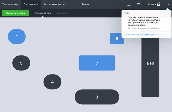Image resolution: width=172 pixels, height=112 pixels.
Task: Click the warning icon in the offline notice
Action: click(x=125, y=18)
